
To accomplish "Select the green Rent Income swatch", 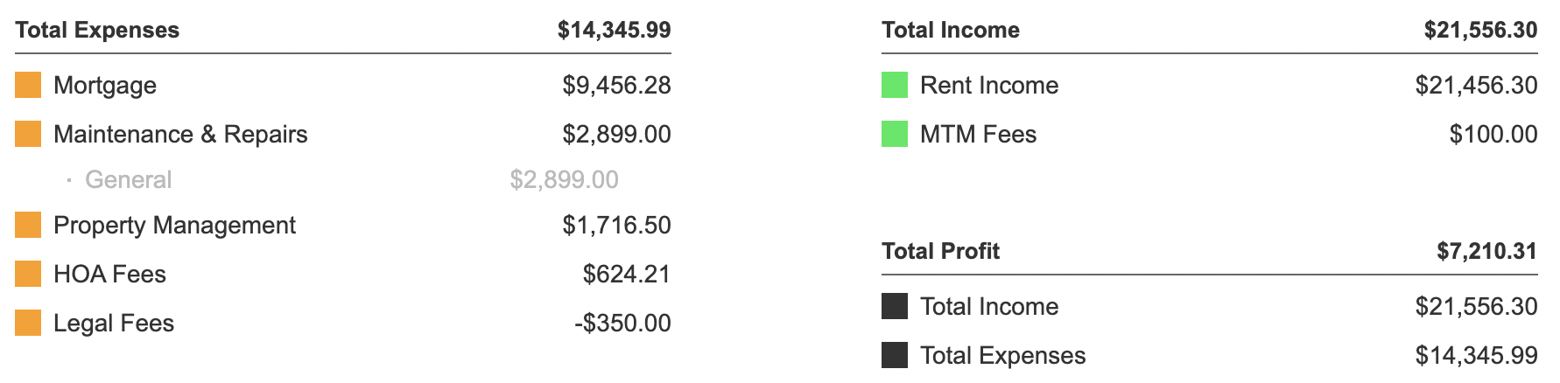I will pyautogui.click(x=895, y=85).
